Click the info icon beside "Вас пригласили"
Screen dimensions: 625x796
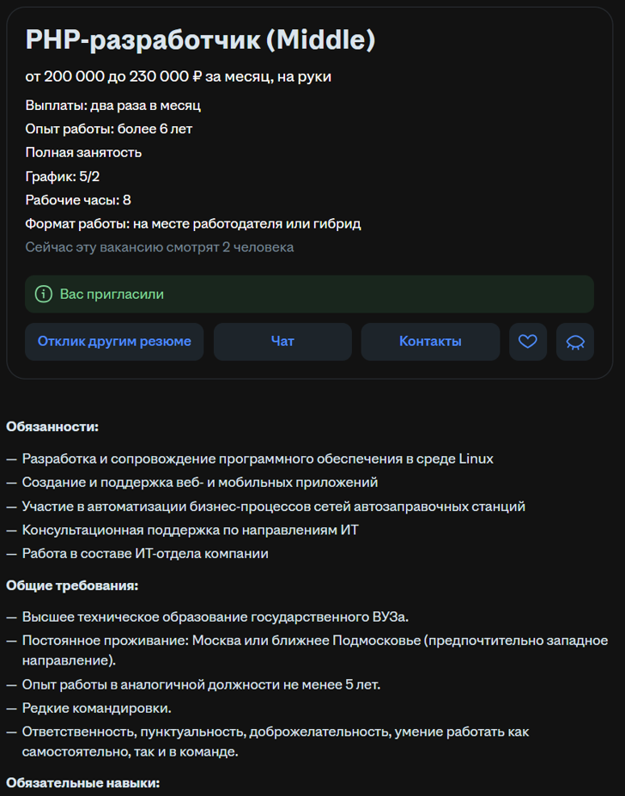tap(44, 294)
